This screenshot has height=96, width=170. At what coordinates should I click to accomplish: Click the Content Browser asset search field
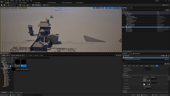[34, 58]
